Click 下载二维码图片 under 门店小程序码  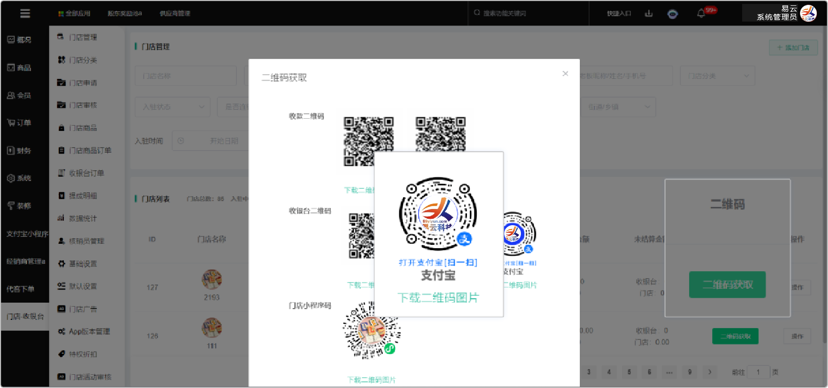[371, 380]
